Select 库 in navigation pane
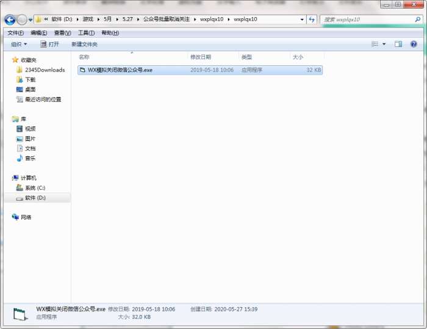The width and height of the screenshot is (427, 329). [23, 119]
